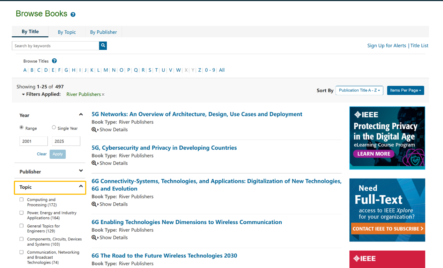Switch to the By Publisher tab
443x268 pixels.
(103, 32)
